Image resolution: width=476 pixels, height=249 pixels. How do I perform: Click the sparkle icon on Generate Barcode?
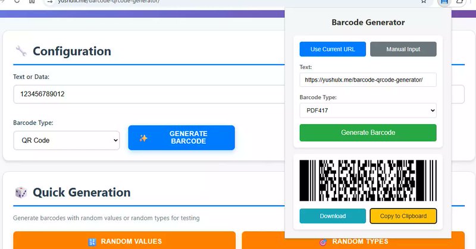click(143, 138)
